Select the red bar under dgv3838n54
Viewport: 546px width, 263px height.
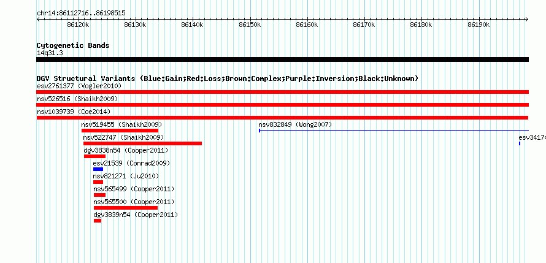tap(94, 156)
